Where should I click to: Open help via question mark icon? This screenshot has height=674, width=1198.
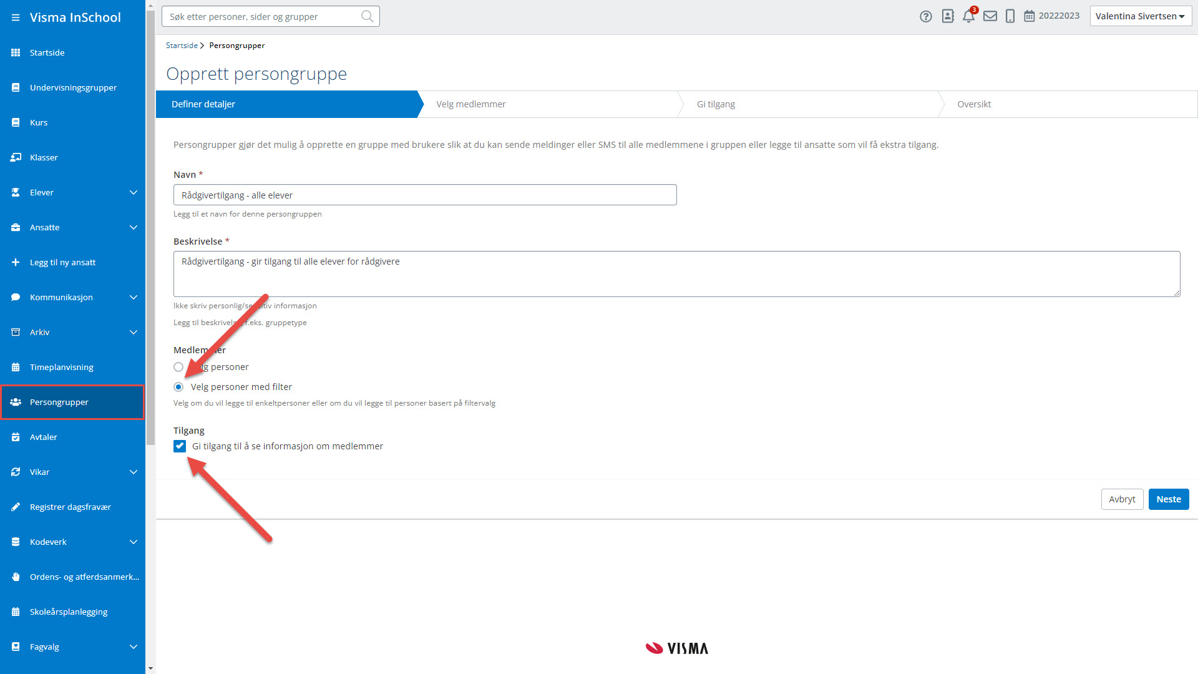click(x=926, y=16)
